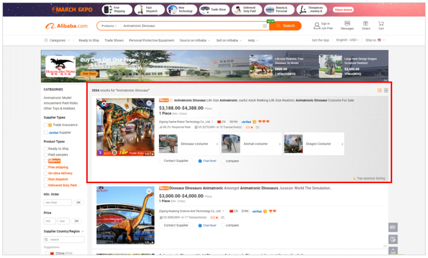Open Personal Protective Equipment nav item
The image size is (428, 258).
coord(152,40)
